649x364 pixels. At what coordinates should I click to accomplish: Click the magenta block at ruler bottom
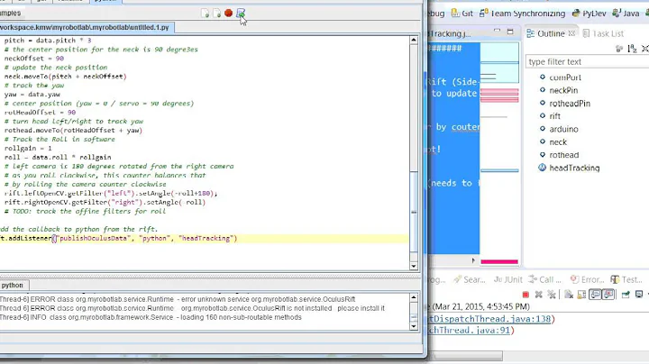[x=499, y=261]
